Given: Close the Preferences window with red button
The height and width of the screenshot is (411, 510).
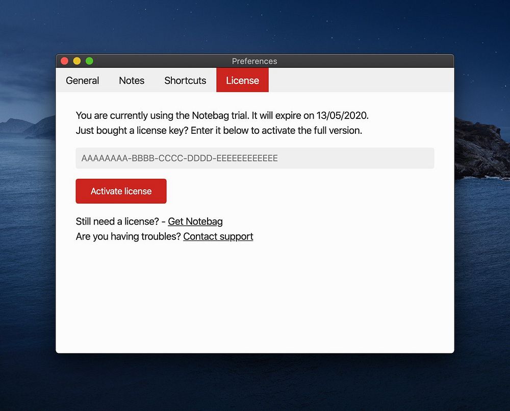Looking at the screenshot, I should (x=64, y=61).
